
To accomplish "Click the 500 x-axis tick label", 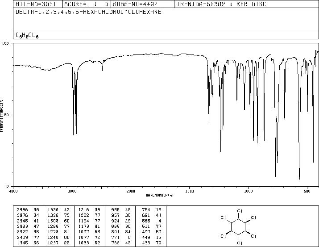I will click(x=307, y=191).
